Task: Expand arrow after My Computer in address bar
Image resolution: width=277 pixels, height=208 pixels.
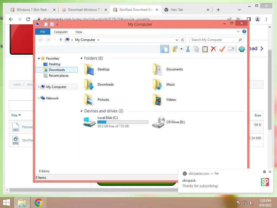Action: point(98,40)
